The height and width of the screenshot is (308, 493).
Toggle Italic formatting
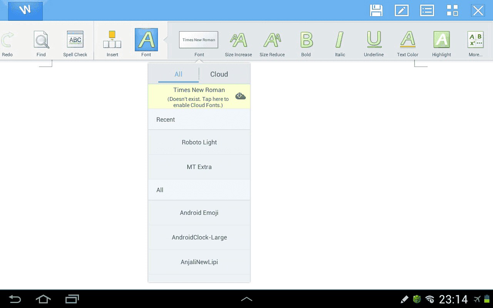point(340,44)
